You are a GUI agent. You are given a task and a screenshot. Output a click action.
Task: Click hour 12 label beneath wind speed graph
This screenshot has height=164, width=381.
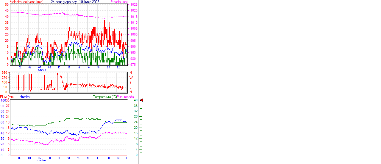69,67
